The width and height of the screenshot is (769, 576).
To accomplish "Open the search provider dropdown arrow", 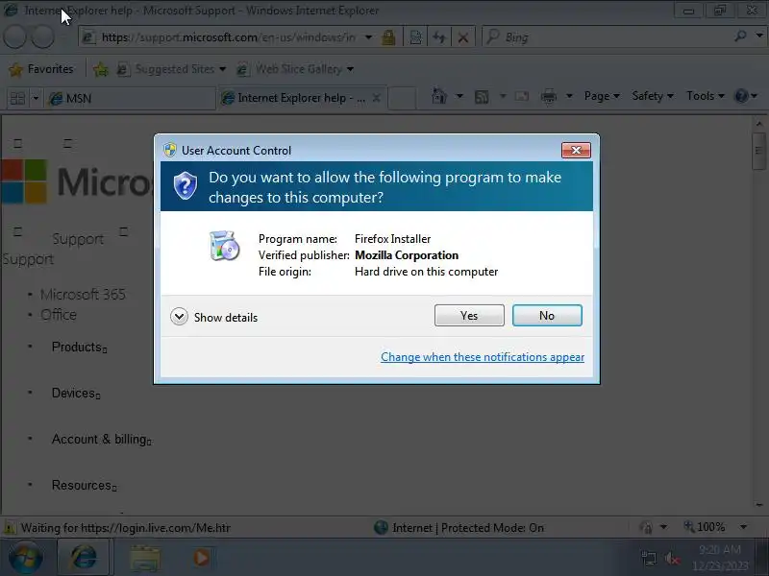I will [x=759, y=36].
